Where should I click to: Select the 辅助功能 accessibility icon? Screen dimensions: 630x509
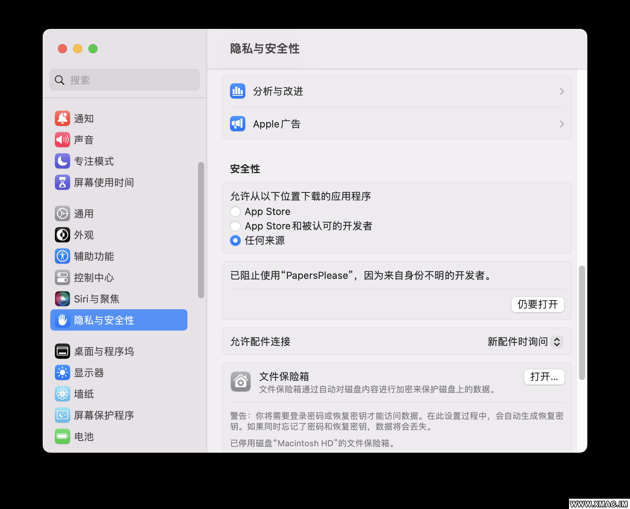pos(62,256)
